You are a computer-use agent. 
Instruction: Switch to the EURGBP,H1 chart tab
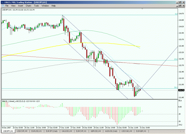141,131
